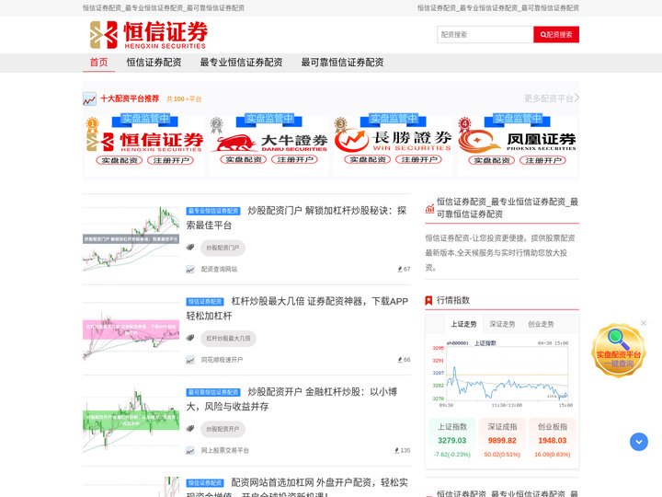Click the 長勝證券 logo icon
Image resolution: width=662 pixels, height=497 pixels.
coord(351,141)
